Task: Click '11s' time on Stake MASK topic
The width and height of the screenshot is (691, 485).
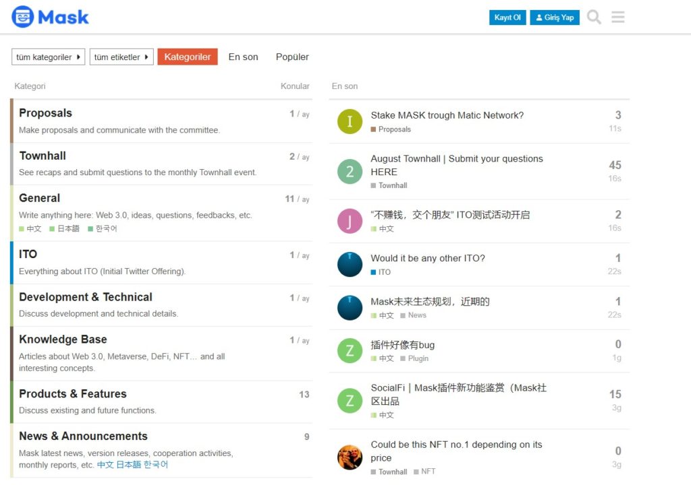Action: click(615, 129)
